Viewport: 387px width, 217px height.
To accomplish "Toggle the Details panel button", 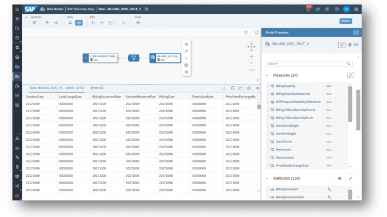I will 346,21.
